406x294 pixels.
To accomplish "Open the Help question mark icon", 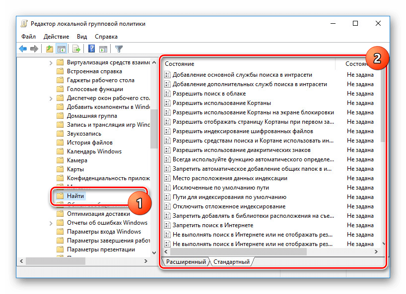I will point(92,49).
